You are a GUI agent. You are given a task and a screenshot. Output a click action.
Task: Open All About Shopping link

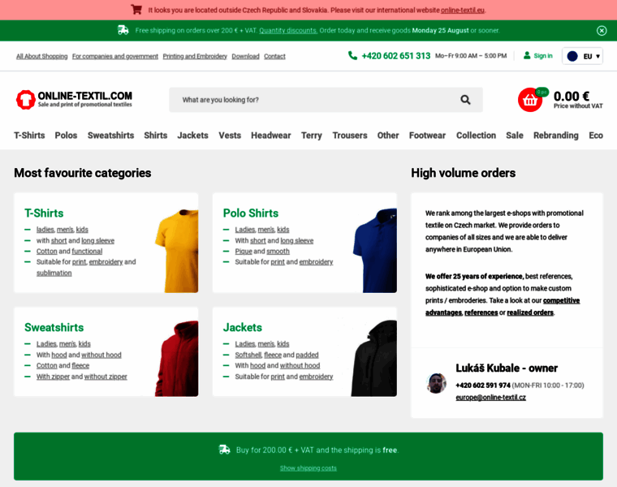click(x=41, y=56)
